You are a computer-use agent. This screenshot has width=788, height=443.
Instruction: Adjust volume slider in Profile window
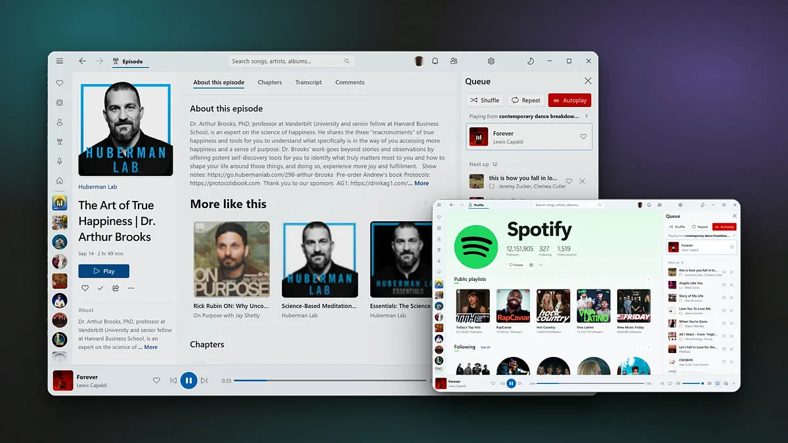693,383
